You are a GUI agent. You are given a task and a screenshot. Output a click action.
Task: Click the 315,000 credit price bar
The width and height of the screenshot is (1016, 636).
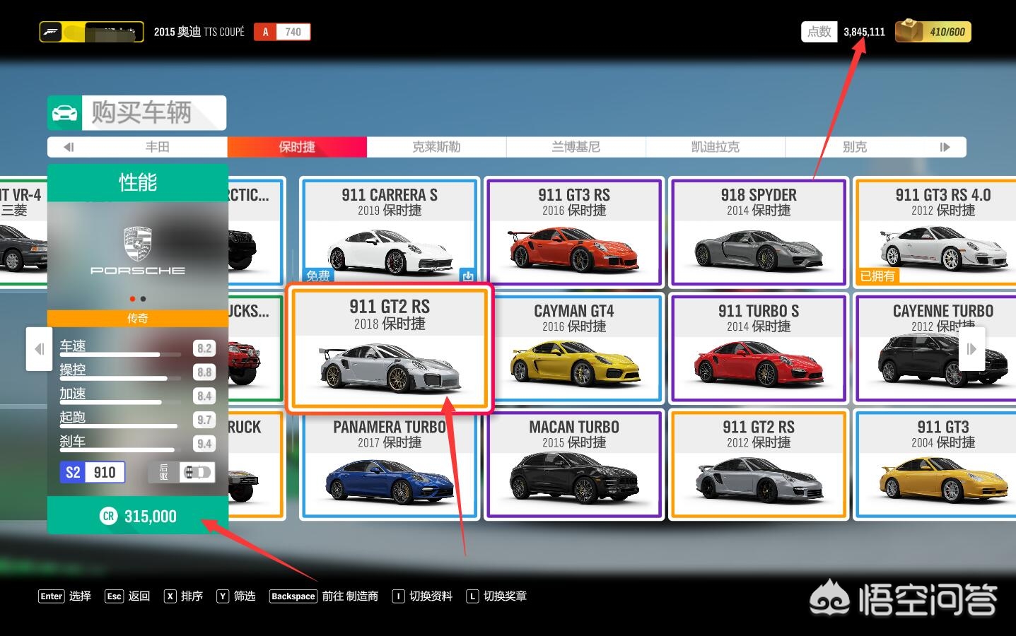pos(138,516)
